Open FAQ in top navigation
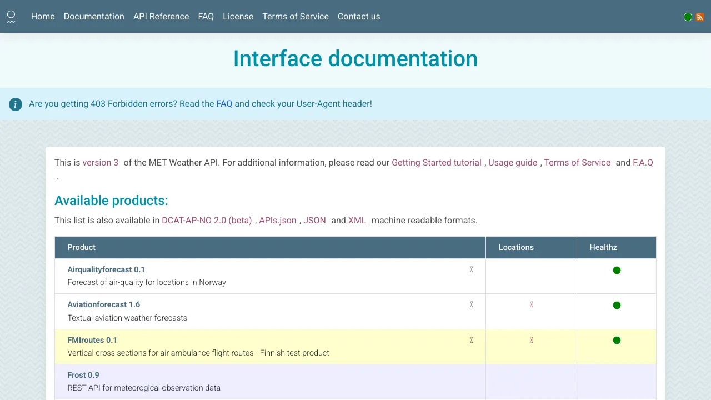The height and width of the screenshot is (400, 711). 206,17
